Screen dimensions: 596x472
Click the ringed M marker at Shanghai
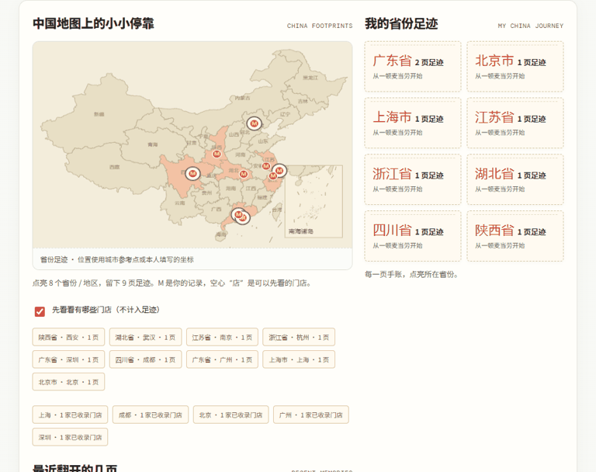(x=279, y=171)
